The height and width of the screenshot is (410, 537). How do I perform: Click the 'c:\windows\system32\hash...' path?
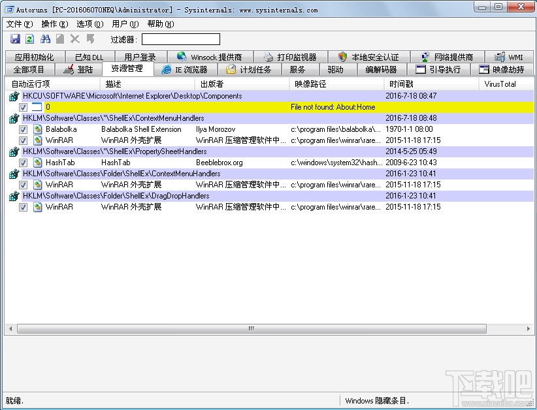[x=336, y=163]
